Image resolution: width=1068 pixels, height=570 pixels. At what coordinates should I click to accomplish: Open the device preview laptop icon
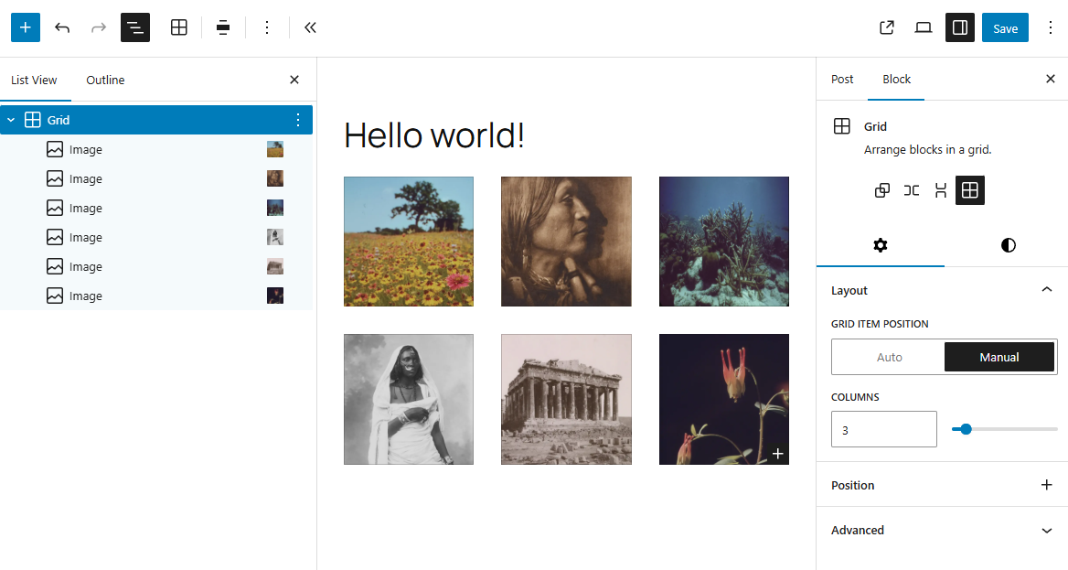tap(923, 27)
